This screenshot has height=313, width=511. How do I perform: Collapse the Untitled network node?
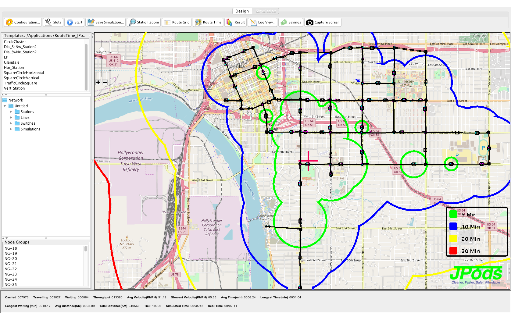point(5,106)
